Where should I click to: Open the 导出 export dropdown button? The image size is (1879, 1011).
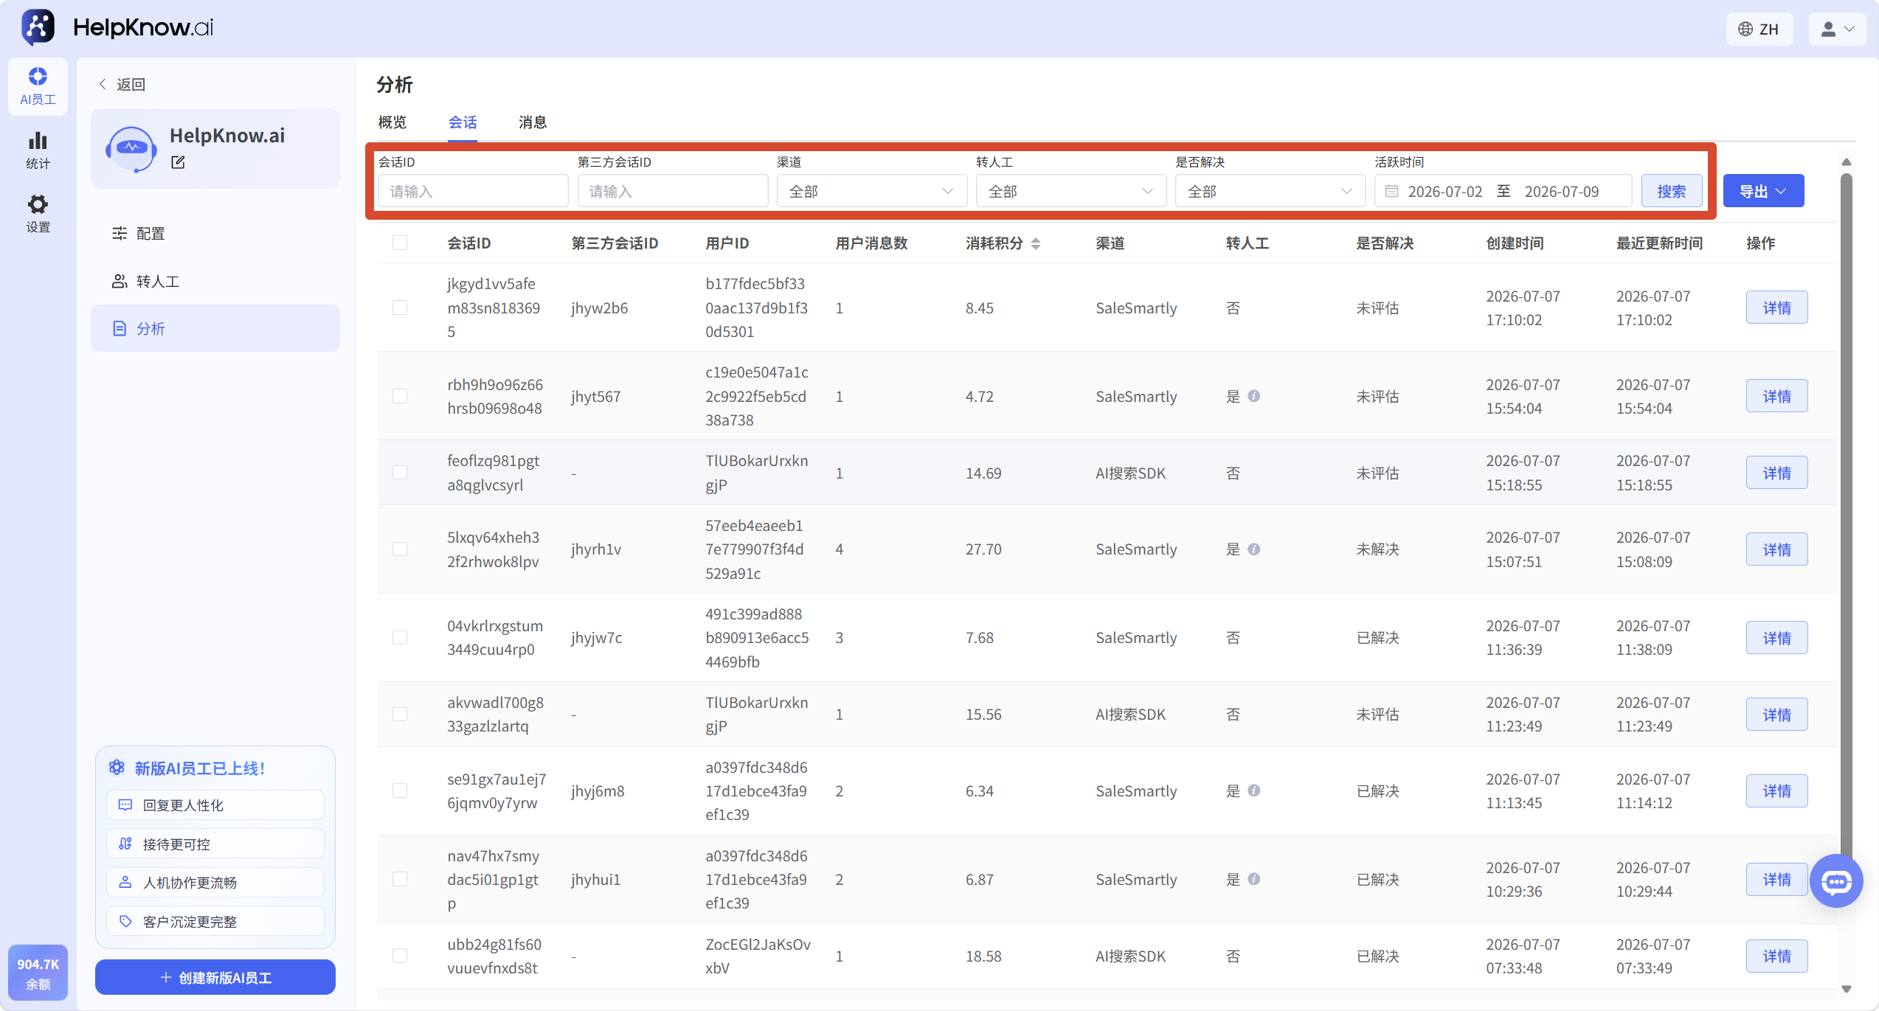pyautogui.click(x=1763, y=191)
